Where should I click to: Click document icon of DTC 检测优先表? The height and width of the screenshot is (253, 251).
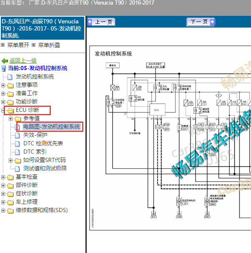(x=18, y=144)
